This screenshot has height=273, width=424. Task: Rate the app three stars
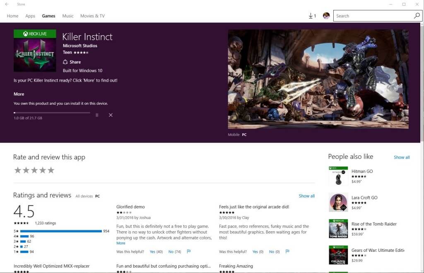34,170
